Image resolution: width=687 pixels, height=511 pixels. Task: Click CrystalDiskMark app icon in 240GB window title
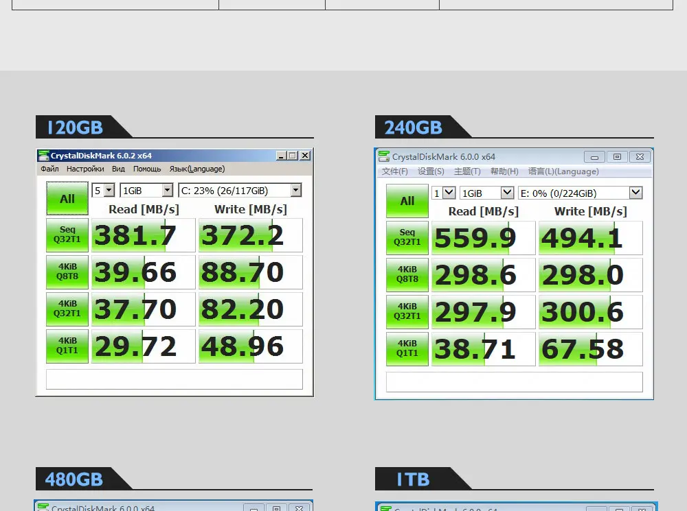click(384, 156)
